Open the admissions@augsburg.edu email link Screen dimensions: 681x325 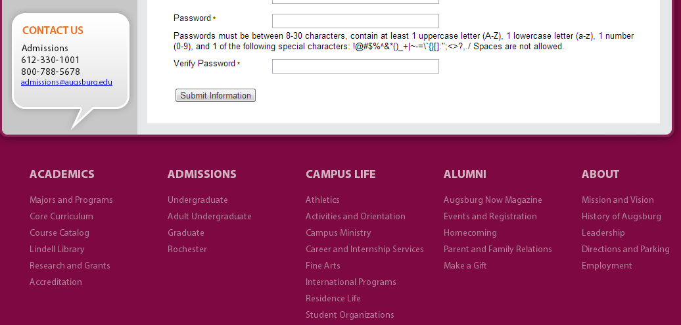pyautogui.click(x=66, y=82)
